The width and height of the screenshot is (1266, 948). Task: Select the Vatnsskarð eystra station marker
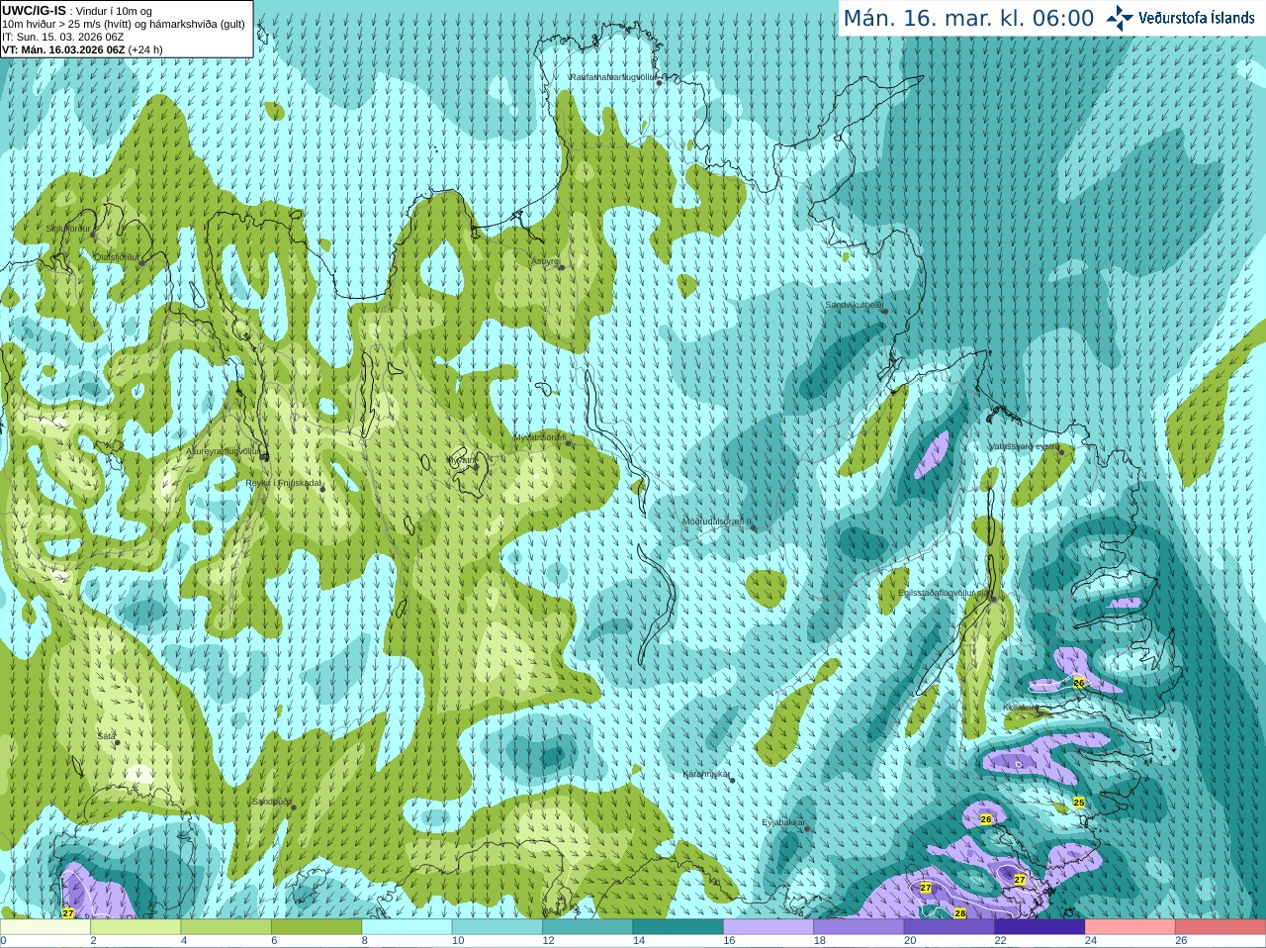[1061, 453]
